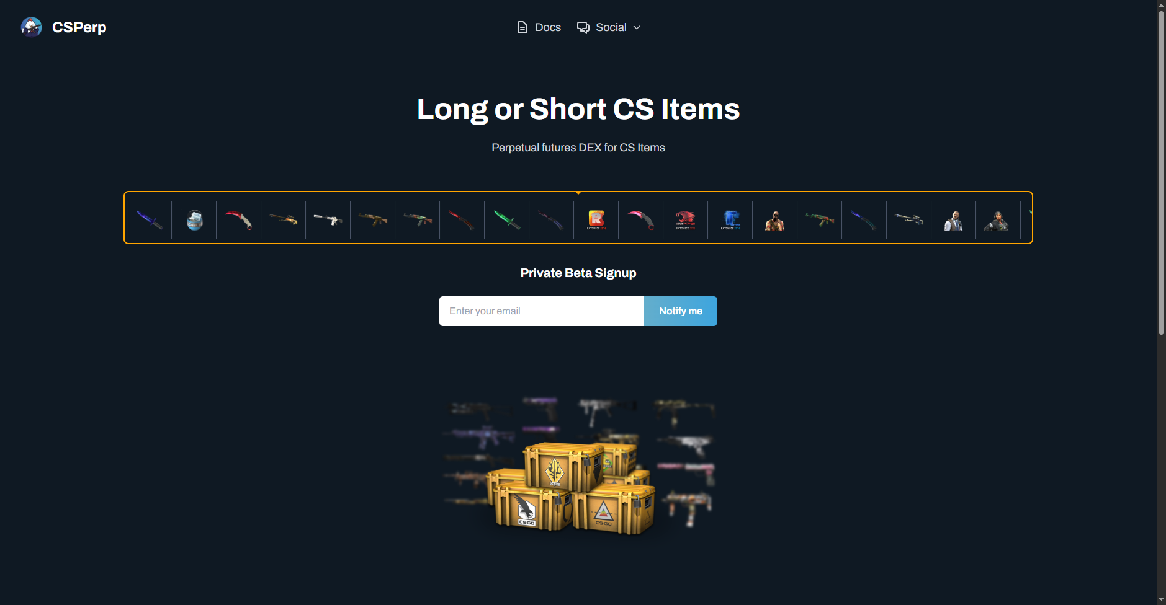Choose the blue Katowice sticker item

tap(730, 219)
